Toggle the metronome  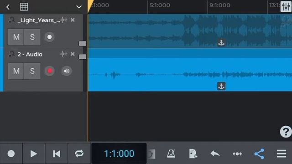[x=171, y=154]
